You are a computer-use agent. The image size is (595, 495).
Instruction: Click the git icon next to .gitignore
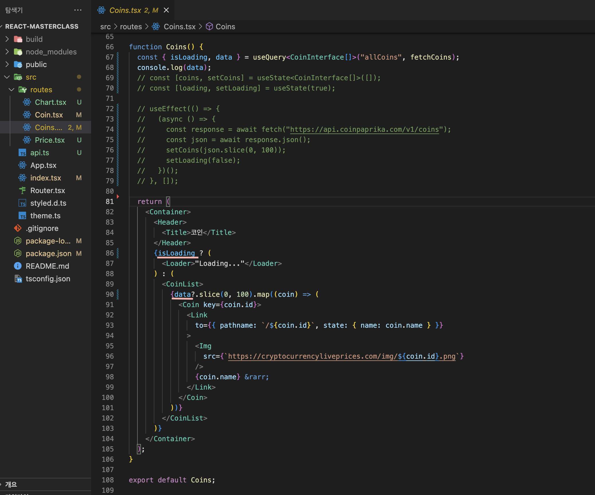[18, 228]
